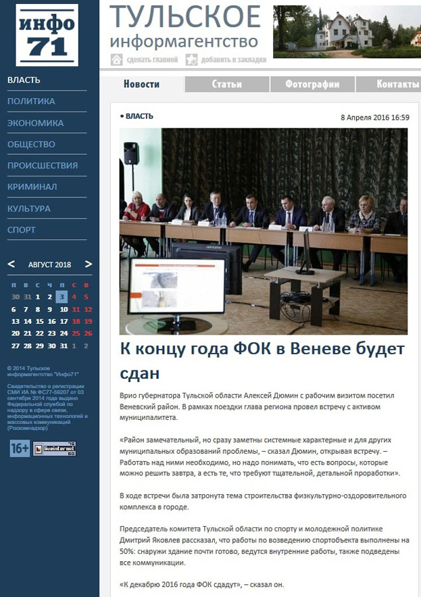Viewport: 421px width, 597px height.
Task: Select ПОЛИТИКА in the sidebar menu
Action: tap(31, 101)
